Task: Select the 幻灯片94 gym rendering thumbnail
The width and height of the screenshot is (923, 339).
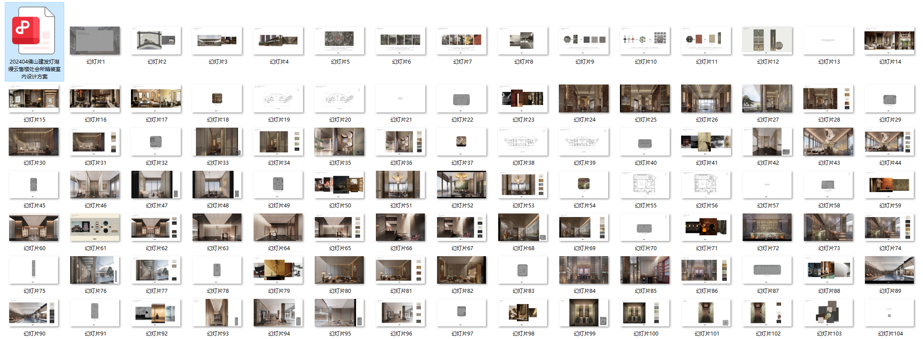Action: pos(278,312)
